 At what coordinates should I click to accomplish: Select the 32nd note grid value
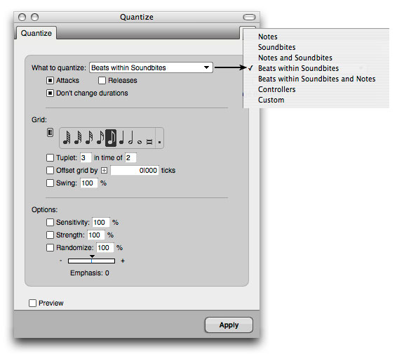pyautogui.click(x=89, y=138)
